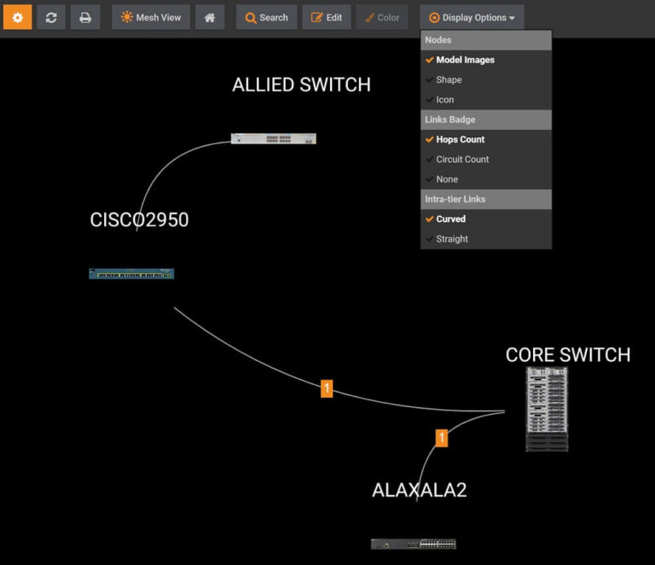Click hop count badge on ALAXALA2 link
The image size is (655, 565).
(442, 438)
